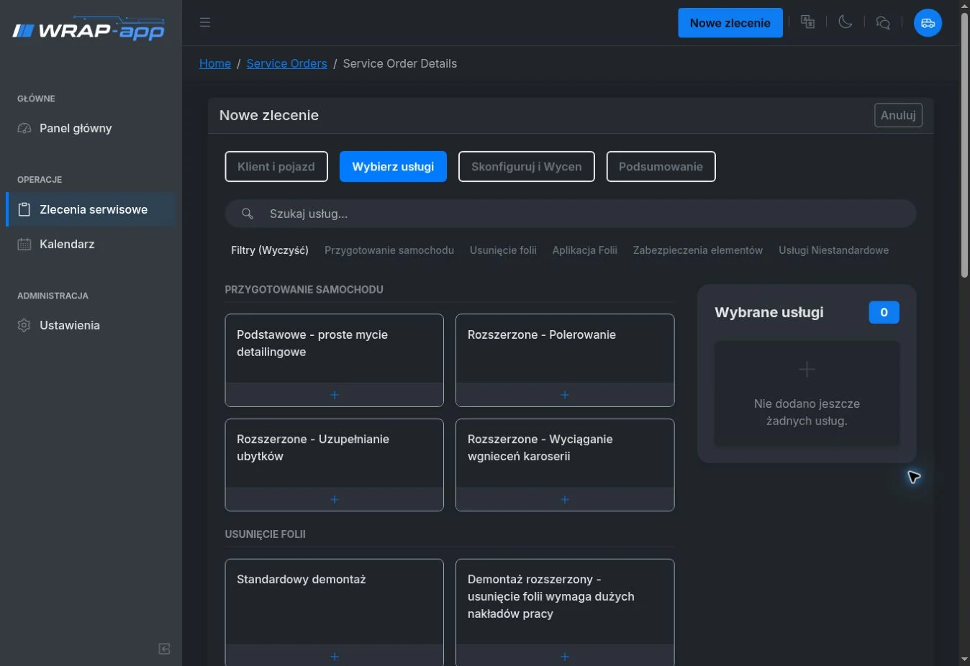Click the Kalendarz calendar icon
970x666 pixels.
[24, 244]
